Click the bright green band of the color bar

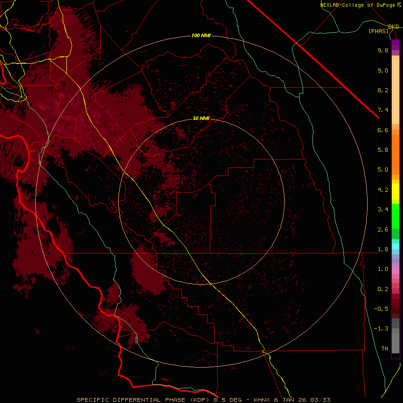click(x=395, y=216)
